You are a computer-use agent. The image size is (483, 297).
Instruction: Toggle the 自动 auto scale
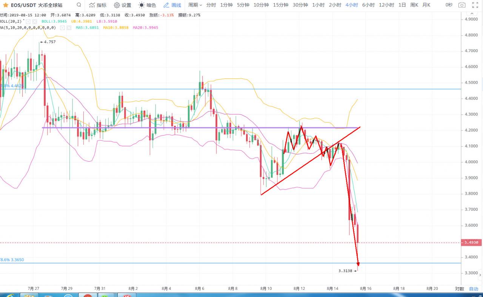click(474, 289)
